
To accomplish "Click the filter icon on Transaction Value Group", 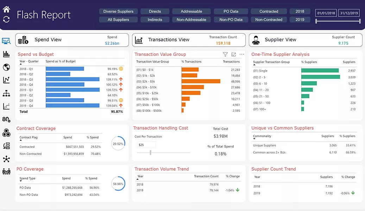I will [225, 54].
